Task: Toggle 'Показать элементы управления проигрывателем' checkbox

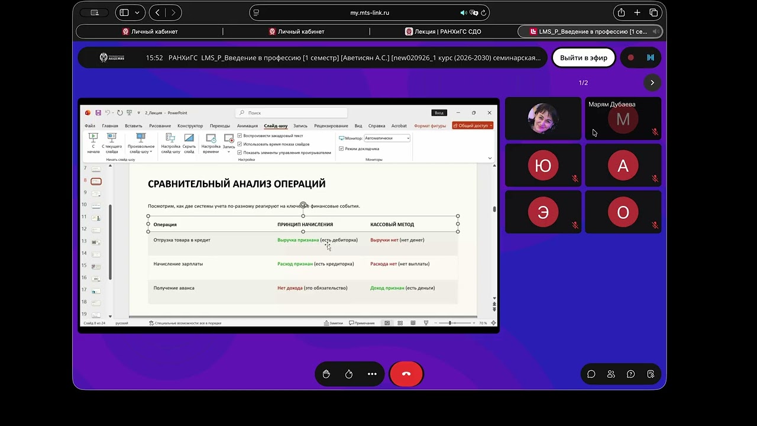Action: (x=240, y=152)
